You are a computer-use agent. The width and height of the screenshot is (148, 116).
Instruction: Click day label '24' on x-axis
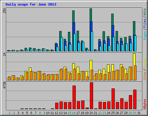coord(108,113)
